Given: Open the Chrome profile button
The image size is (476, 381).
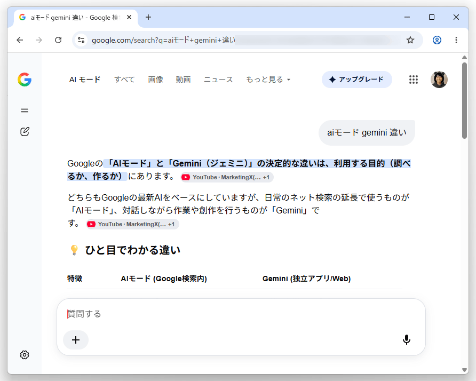Looking at the screenshot, I should coord(437,40).
